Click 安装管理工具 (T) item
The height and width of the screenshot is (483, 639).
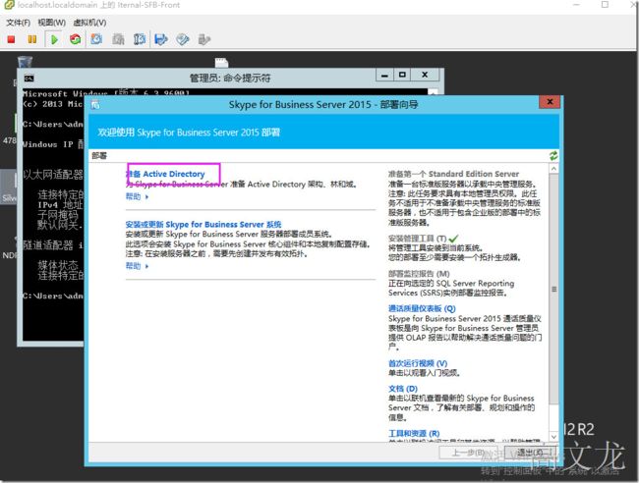point(417,239)
